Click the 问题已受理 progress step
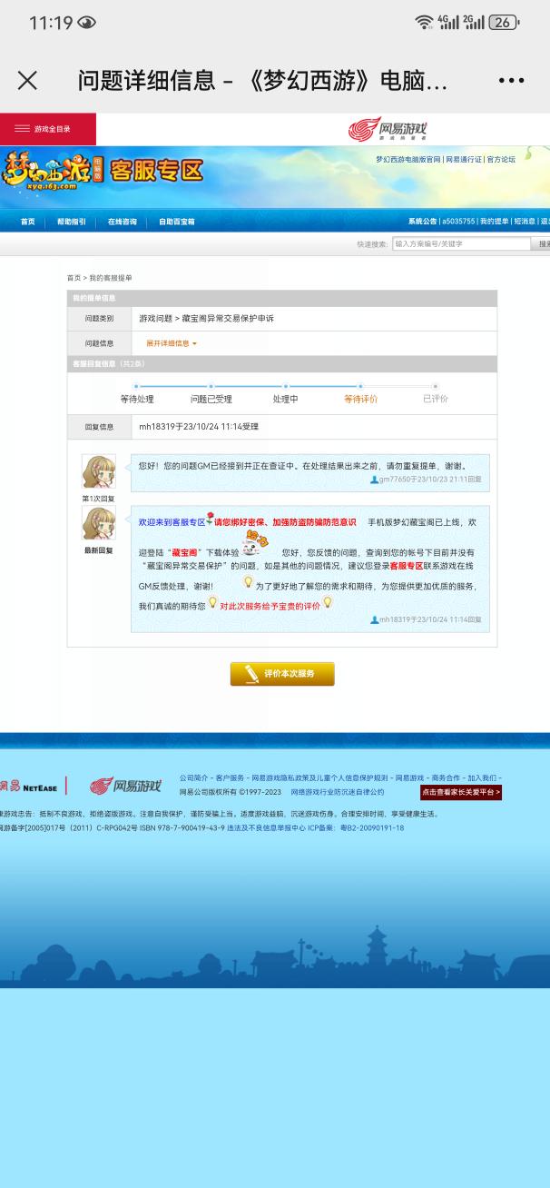 tap(211, 399)
